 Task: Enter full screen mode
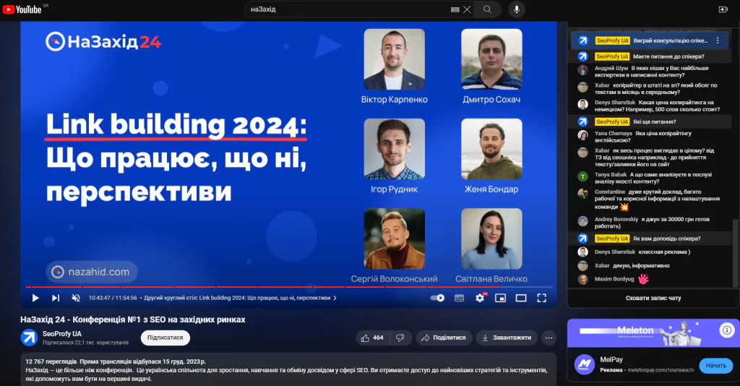542,298
